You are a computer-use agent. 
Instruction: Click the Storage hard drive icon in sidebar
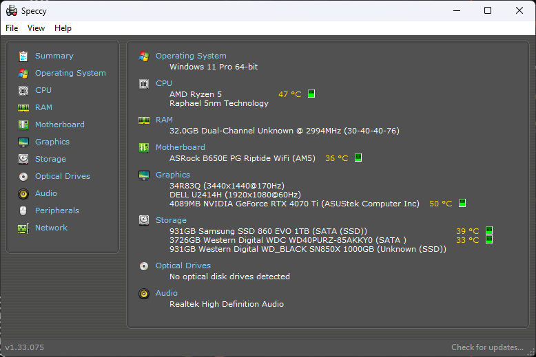[x=23, y=159]
